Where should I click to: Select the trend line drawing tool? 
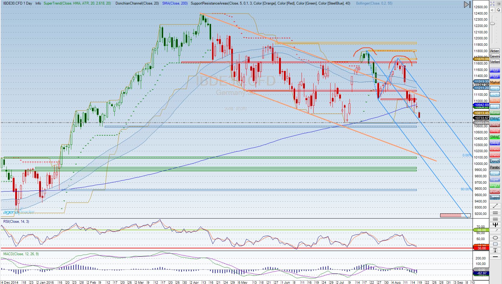point(495,206)
